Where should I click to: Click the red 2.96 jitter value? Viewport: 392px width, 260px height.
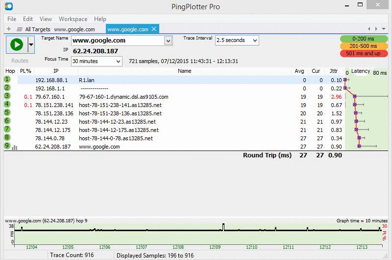[336, 97]
